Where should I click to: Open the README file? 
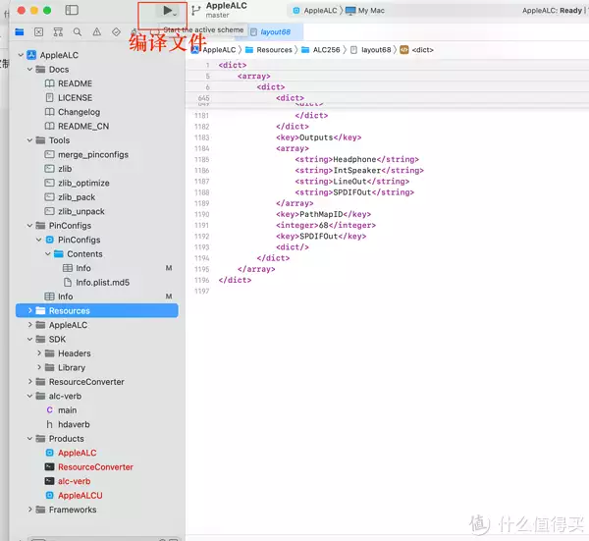point(75,83)
